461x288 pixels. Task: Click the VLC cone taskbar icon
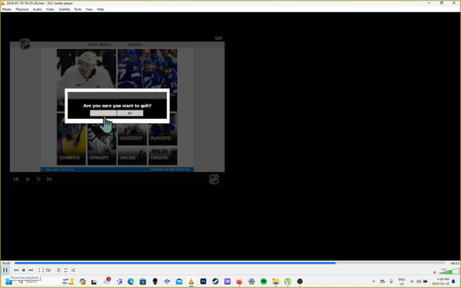click(191, 282)
